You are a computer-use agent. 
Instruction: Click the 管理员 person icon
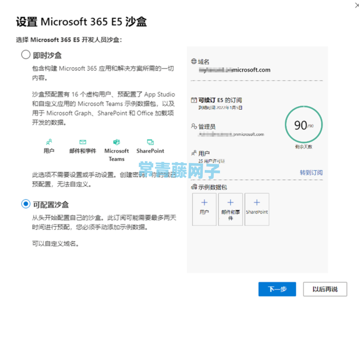(194, 126)
